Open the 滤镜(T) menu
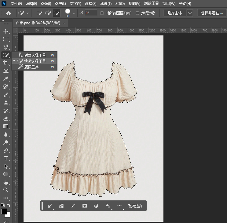The image size is (227, 223). point(106,4)
